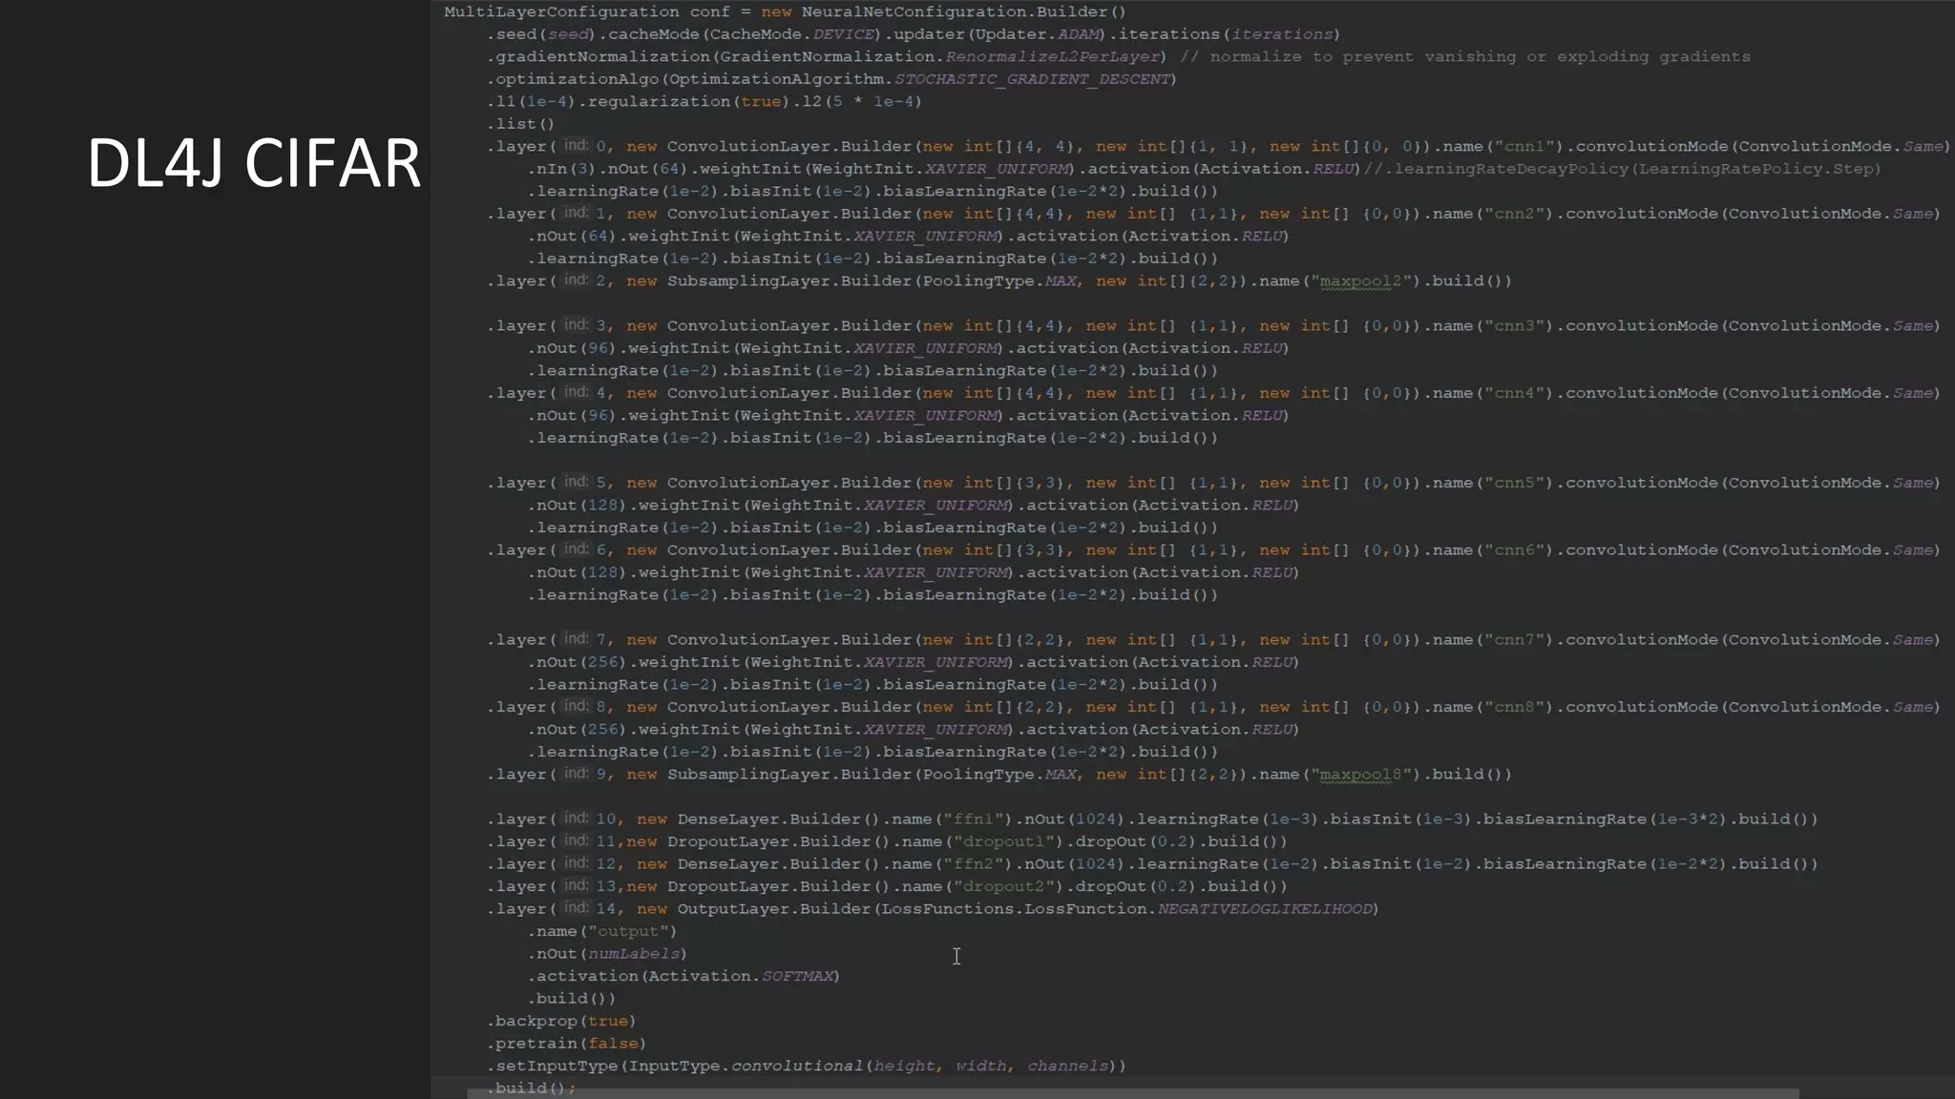
Task: Click the DL4J CIFAR slide title
Action: tap(253, 163)
